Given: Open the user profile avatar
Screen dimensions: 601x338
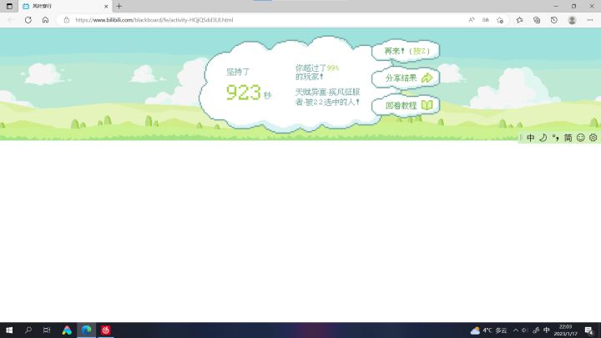Looking at the screenshot, I should click(572, 20).
